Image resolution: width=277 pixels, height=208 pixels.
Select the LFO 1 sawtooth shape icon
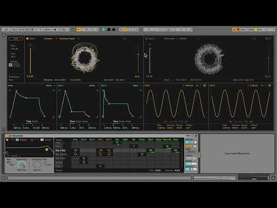pyautogui.click(x=175, y=121)
